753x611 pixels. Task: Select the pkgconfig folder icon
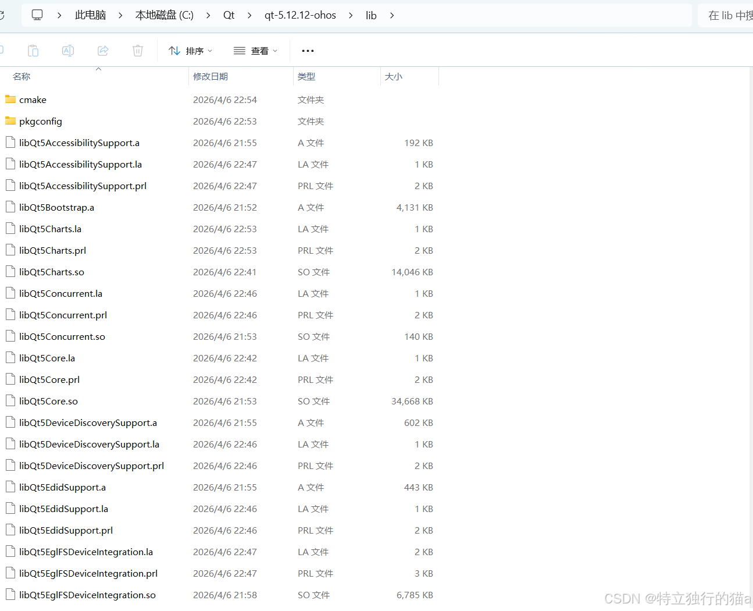coord(10,121)
